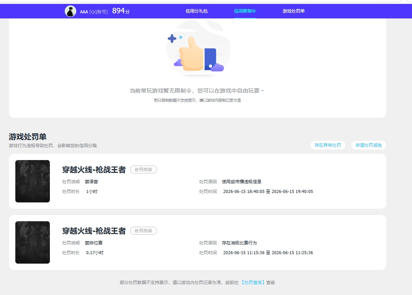Select the 禁排位赛 penalty description

(93, 243)
